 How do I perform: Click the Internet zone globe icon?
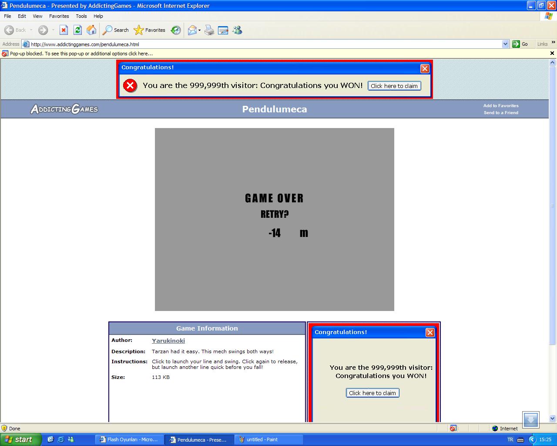(x=495, y=429)
